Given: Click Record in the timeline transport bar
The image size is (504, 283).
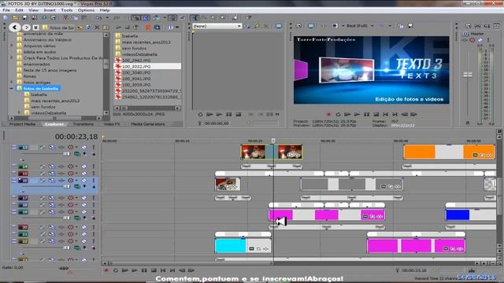Looking at the screenshot, I should [x=106, y=270].
